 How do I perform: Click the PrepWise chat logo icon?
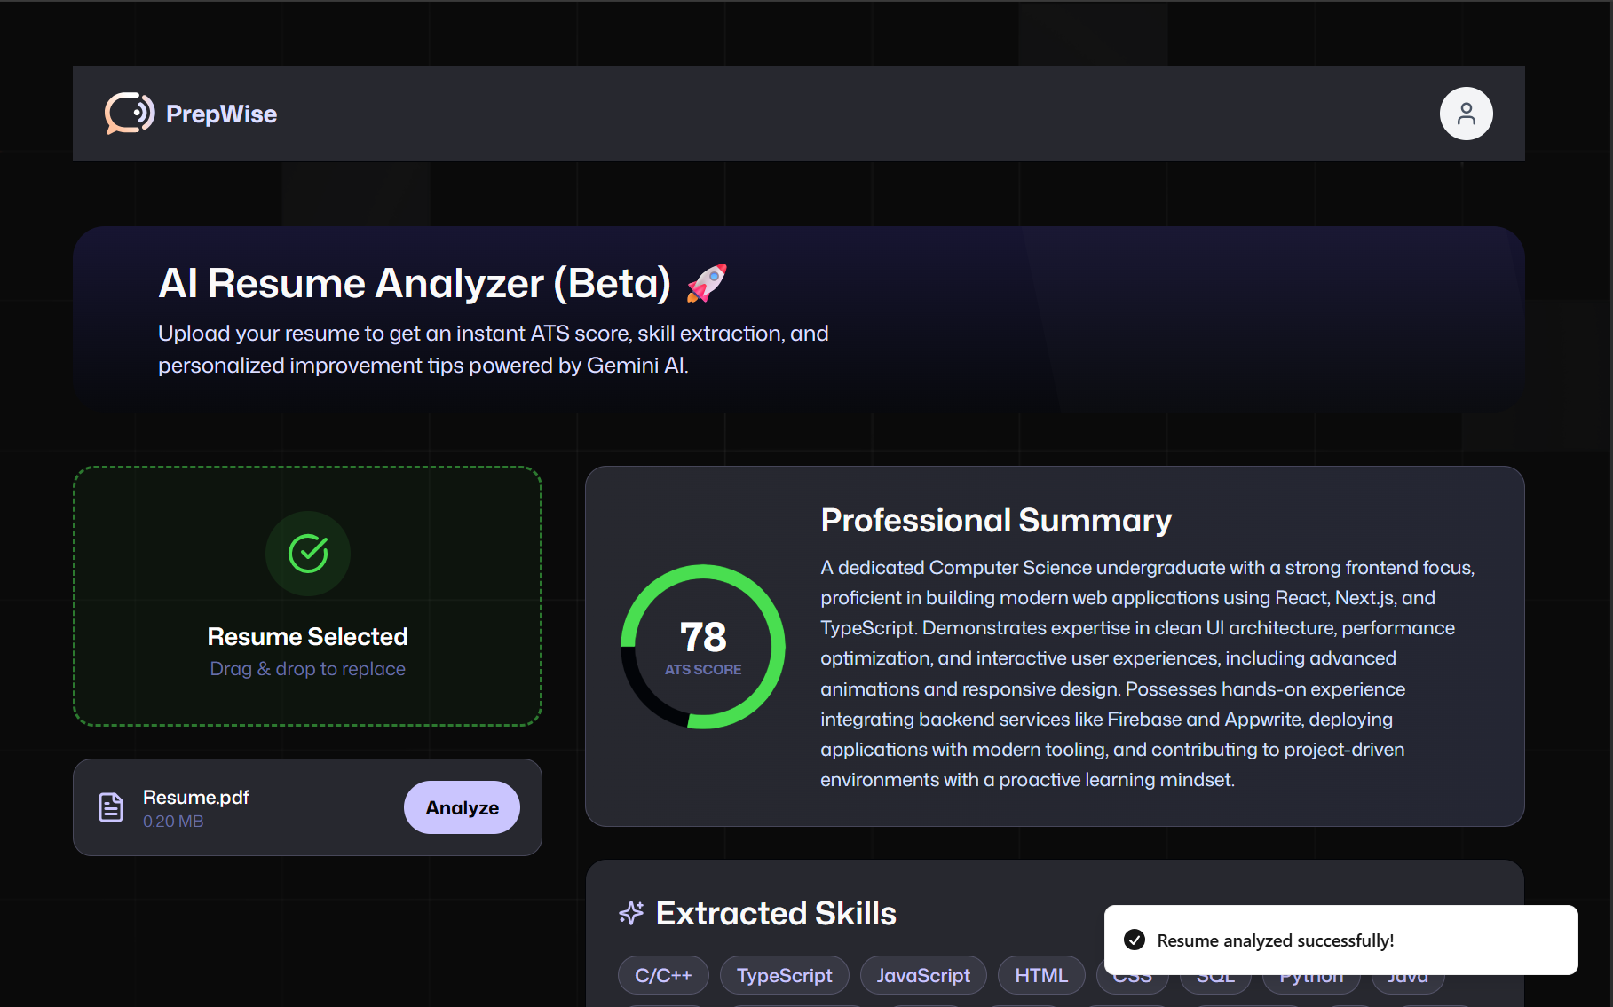click(128, 114)
